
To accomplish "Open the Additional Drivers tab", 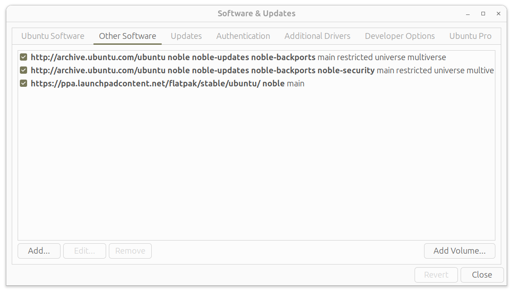I will (x=317, y=36).
